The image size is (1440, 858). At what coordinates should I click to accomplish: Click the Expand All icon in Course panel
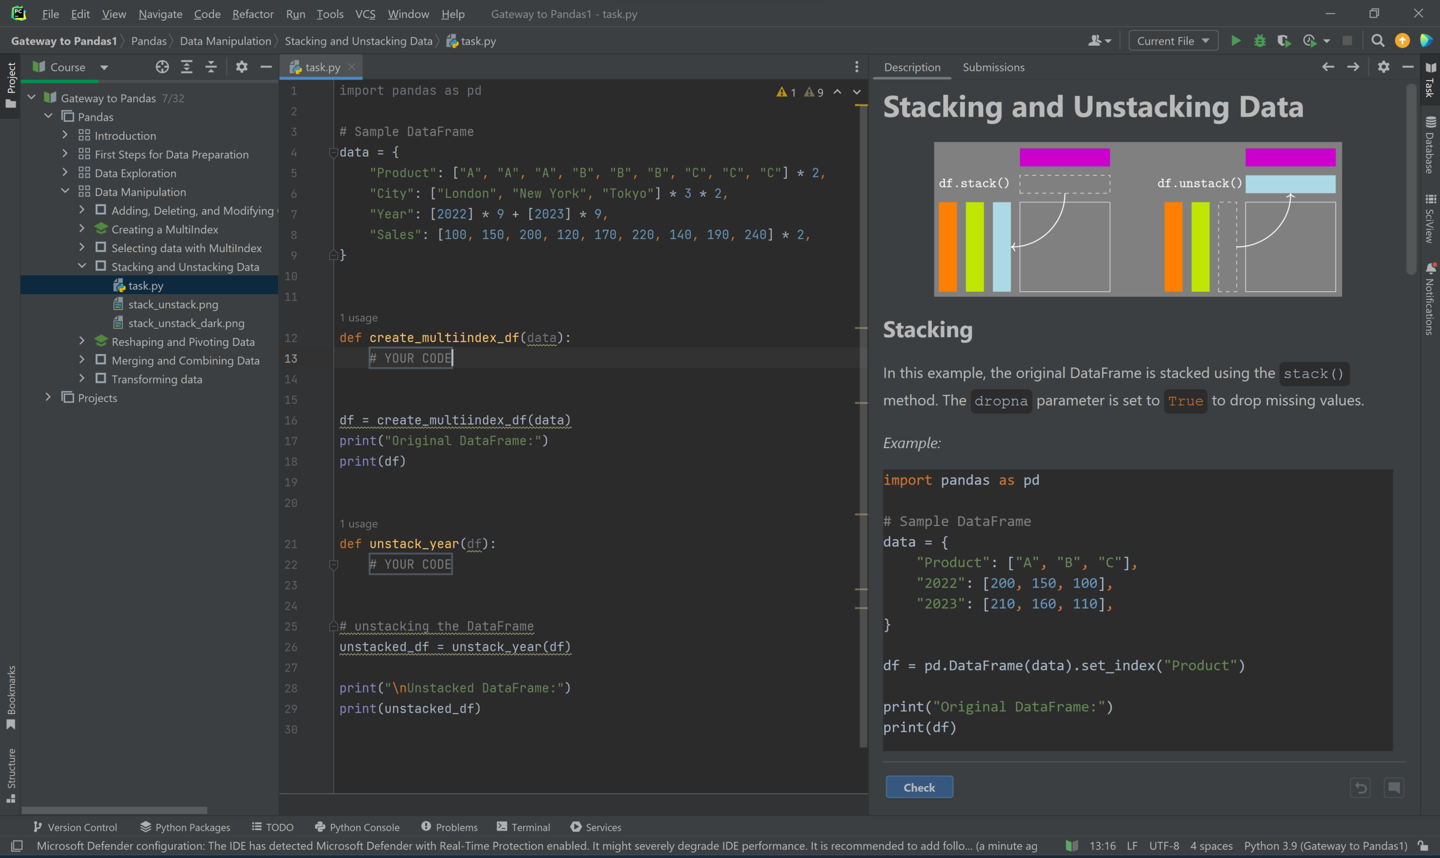click(186, 67)
